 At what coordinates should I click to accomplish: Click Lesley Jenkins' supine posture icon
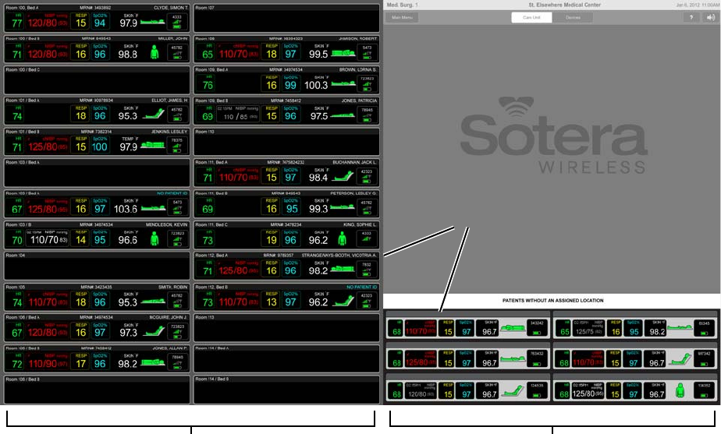tap(153, 145)
